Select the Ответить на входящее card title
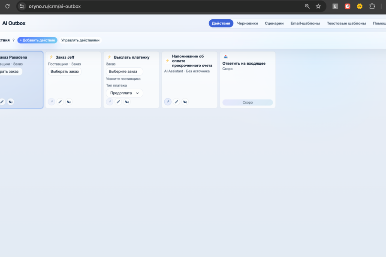 pyautogui.click(x=244, y=63)
